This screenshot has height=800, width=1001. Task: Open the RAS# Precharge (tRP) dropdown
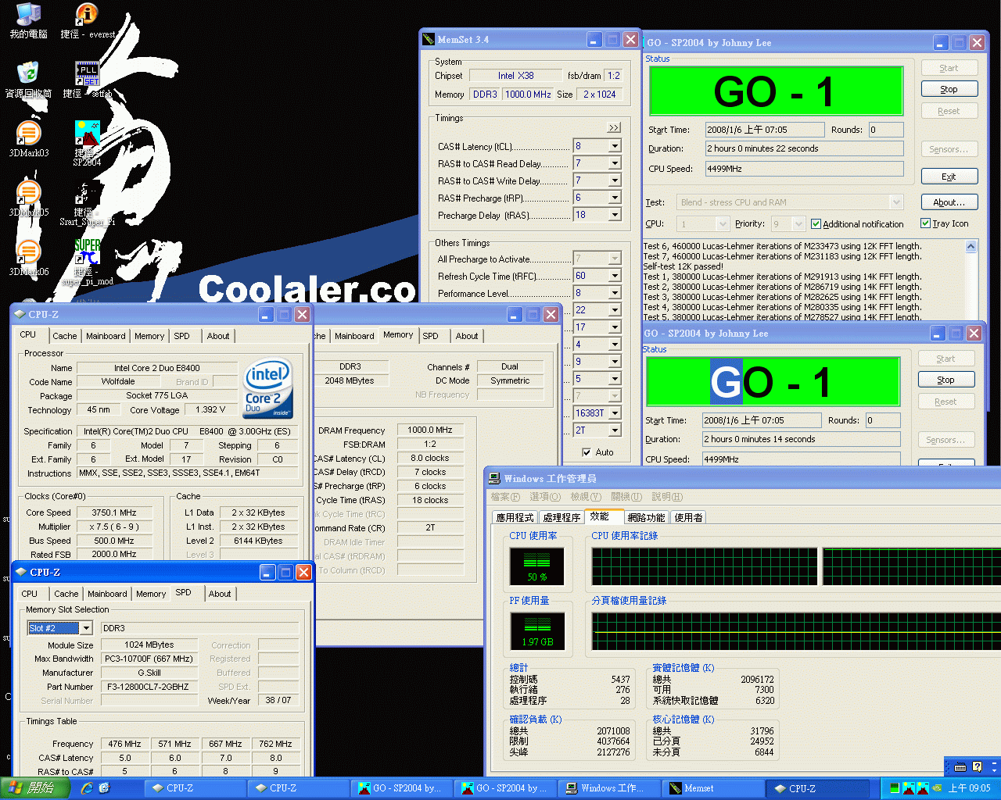[x=615, y=198]
